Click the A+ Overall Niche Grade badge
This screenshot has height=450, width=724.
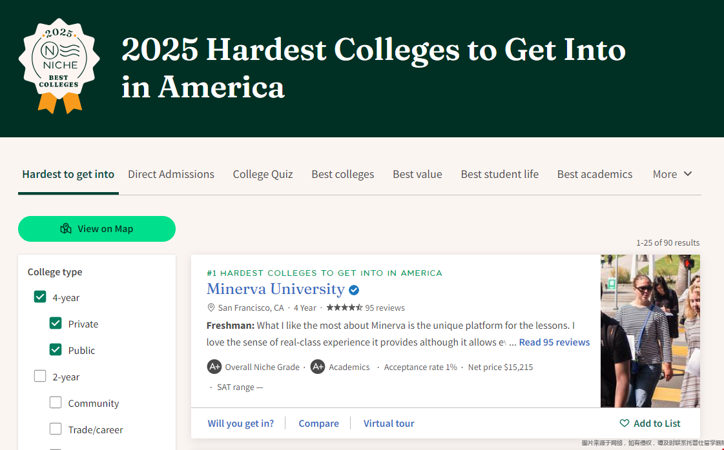(x=214, y=367)
